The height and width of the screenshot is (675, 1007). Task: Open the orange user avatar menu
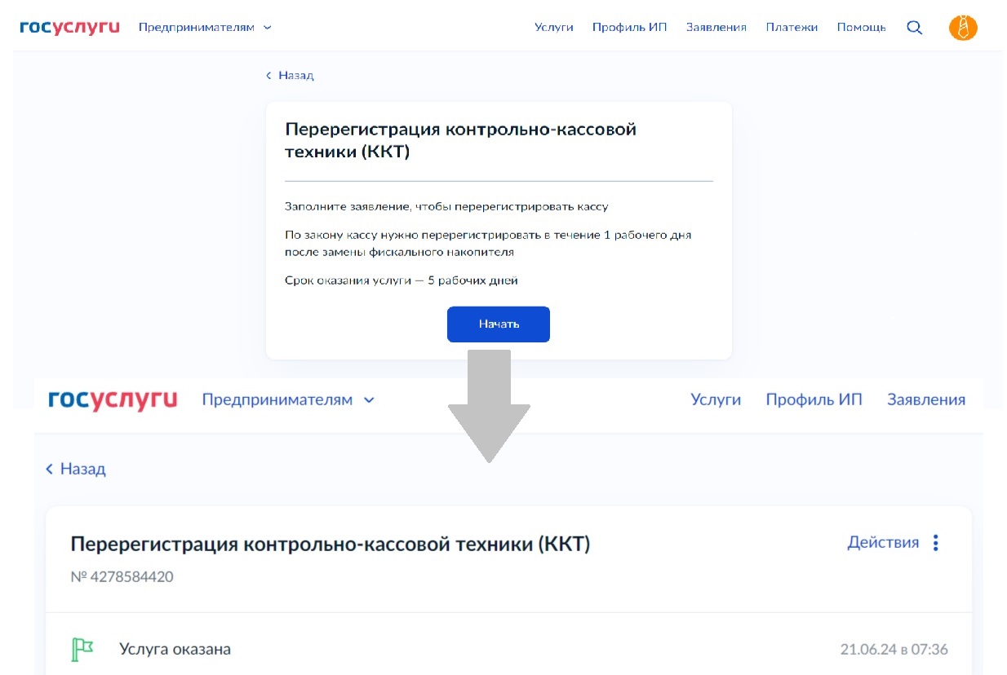tap(963, 27)
